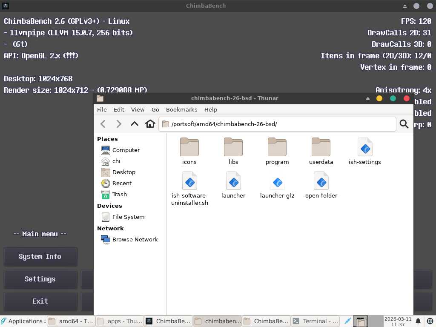436x327 pixels.
Task: Open the userdata folder
Action: pos(321,151)
